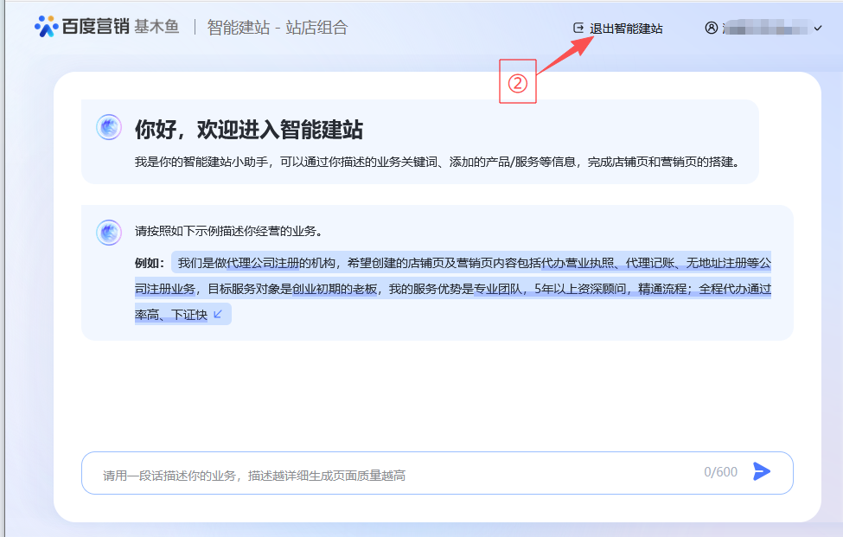Click the assistant avatar beside 请按照如下示例
The width and height of the screenshot is (843, 537).
(109, 232)
